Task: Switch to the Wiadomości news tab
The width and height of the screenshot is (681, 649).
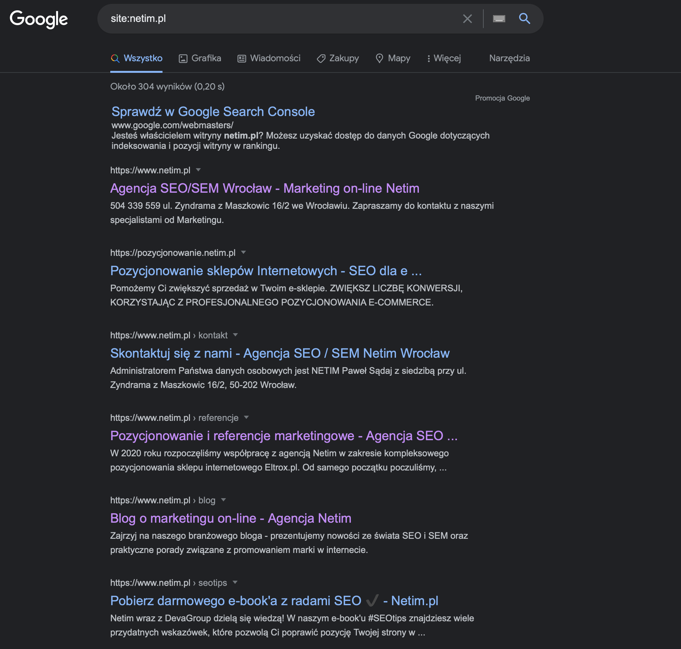Action: tap(269, 58)
